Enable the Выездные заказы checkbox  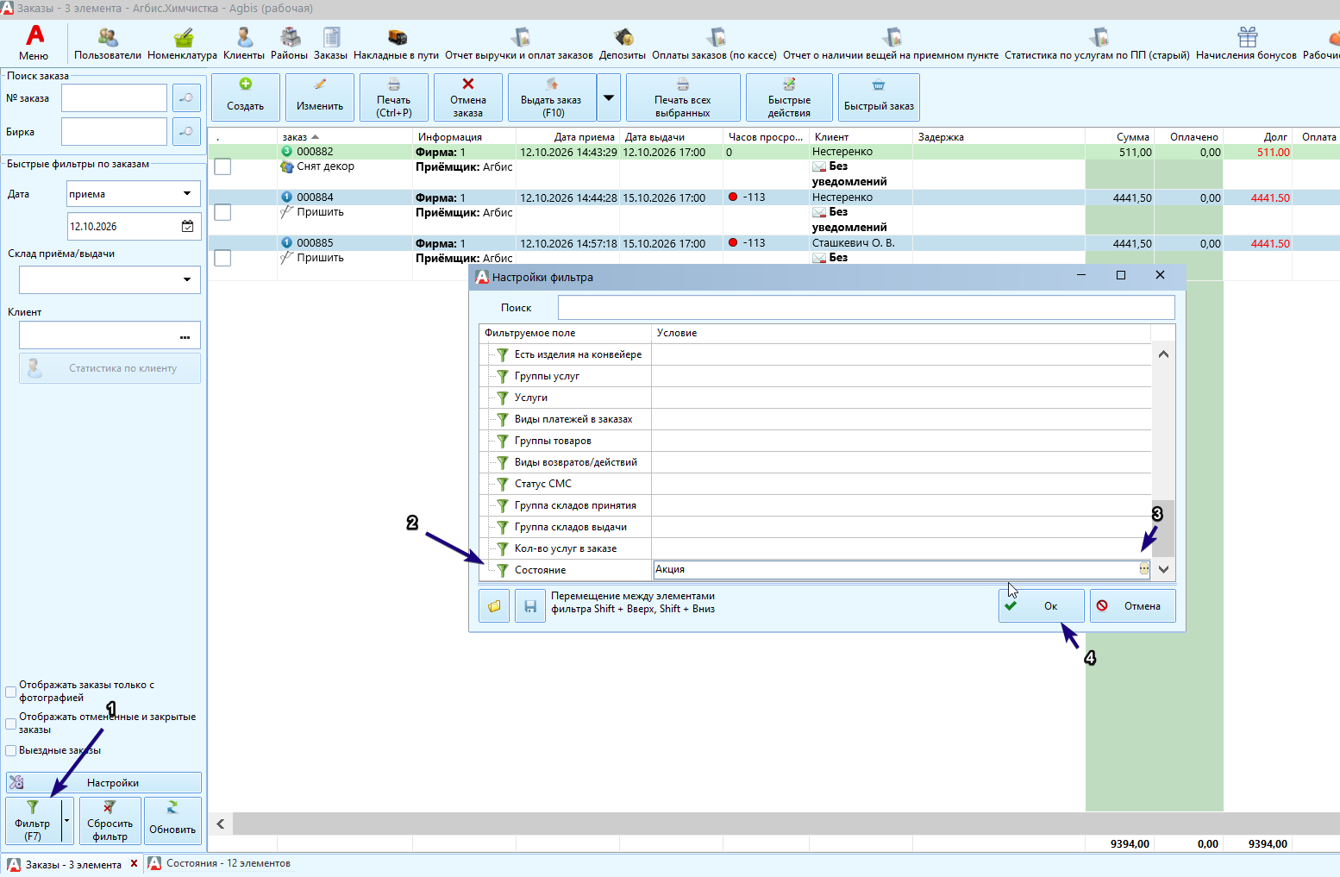tap(11, 750)
